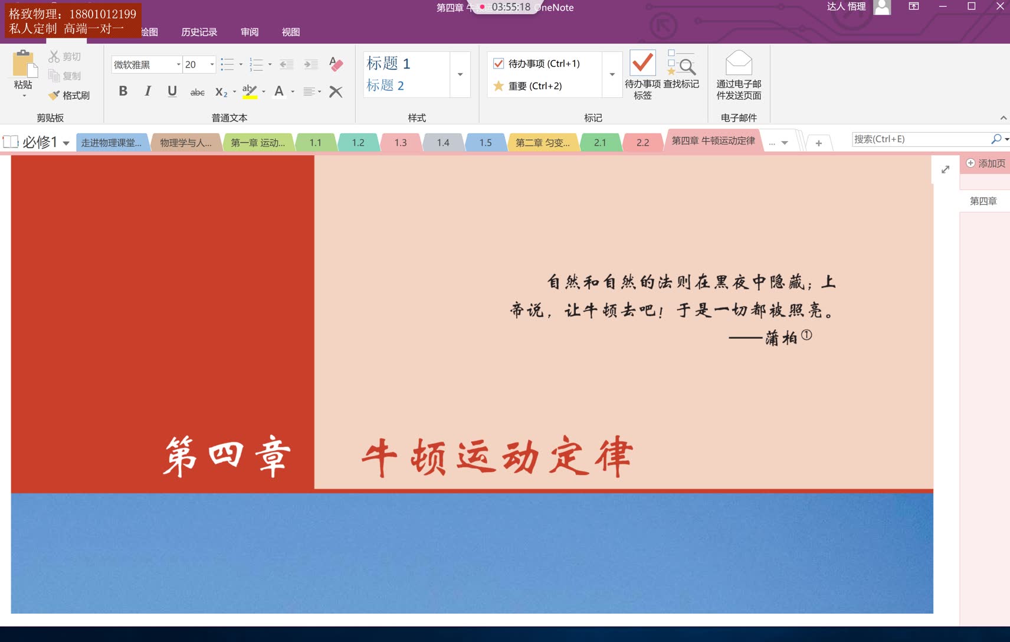Viewport: 1010px width, 642px height.
Task: Create a new section with plus button
Action: click(818, 142)
